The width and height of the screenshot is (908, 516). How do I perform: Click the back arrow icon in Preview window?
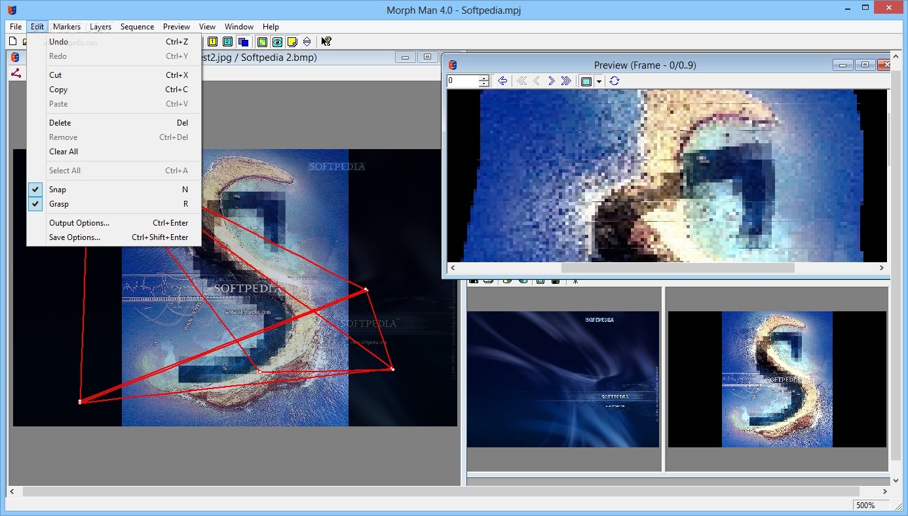(502, 81)
